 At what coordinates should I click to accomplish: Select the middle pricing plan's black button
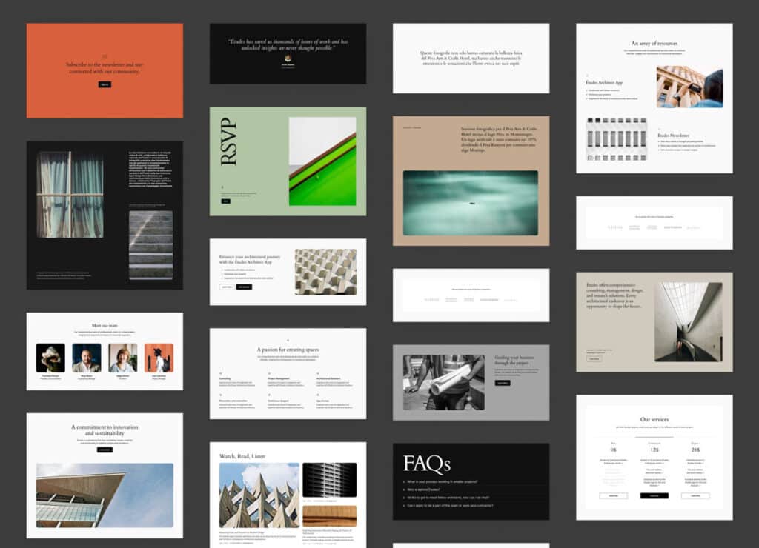click(x=654, y=495)
